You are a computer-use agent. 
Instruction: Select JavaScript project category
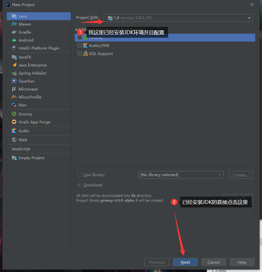click(x=39, y=149)
